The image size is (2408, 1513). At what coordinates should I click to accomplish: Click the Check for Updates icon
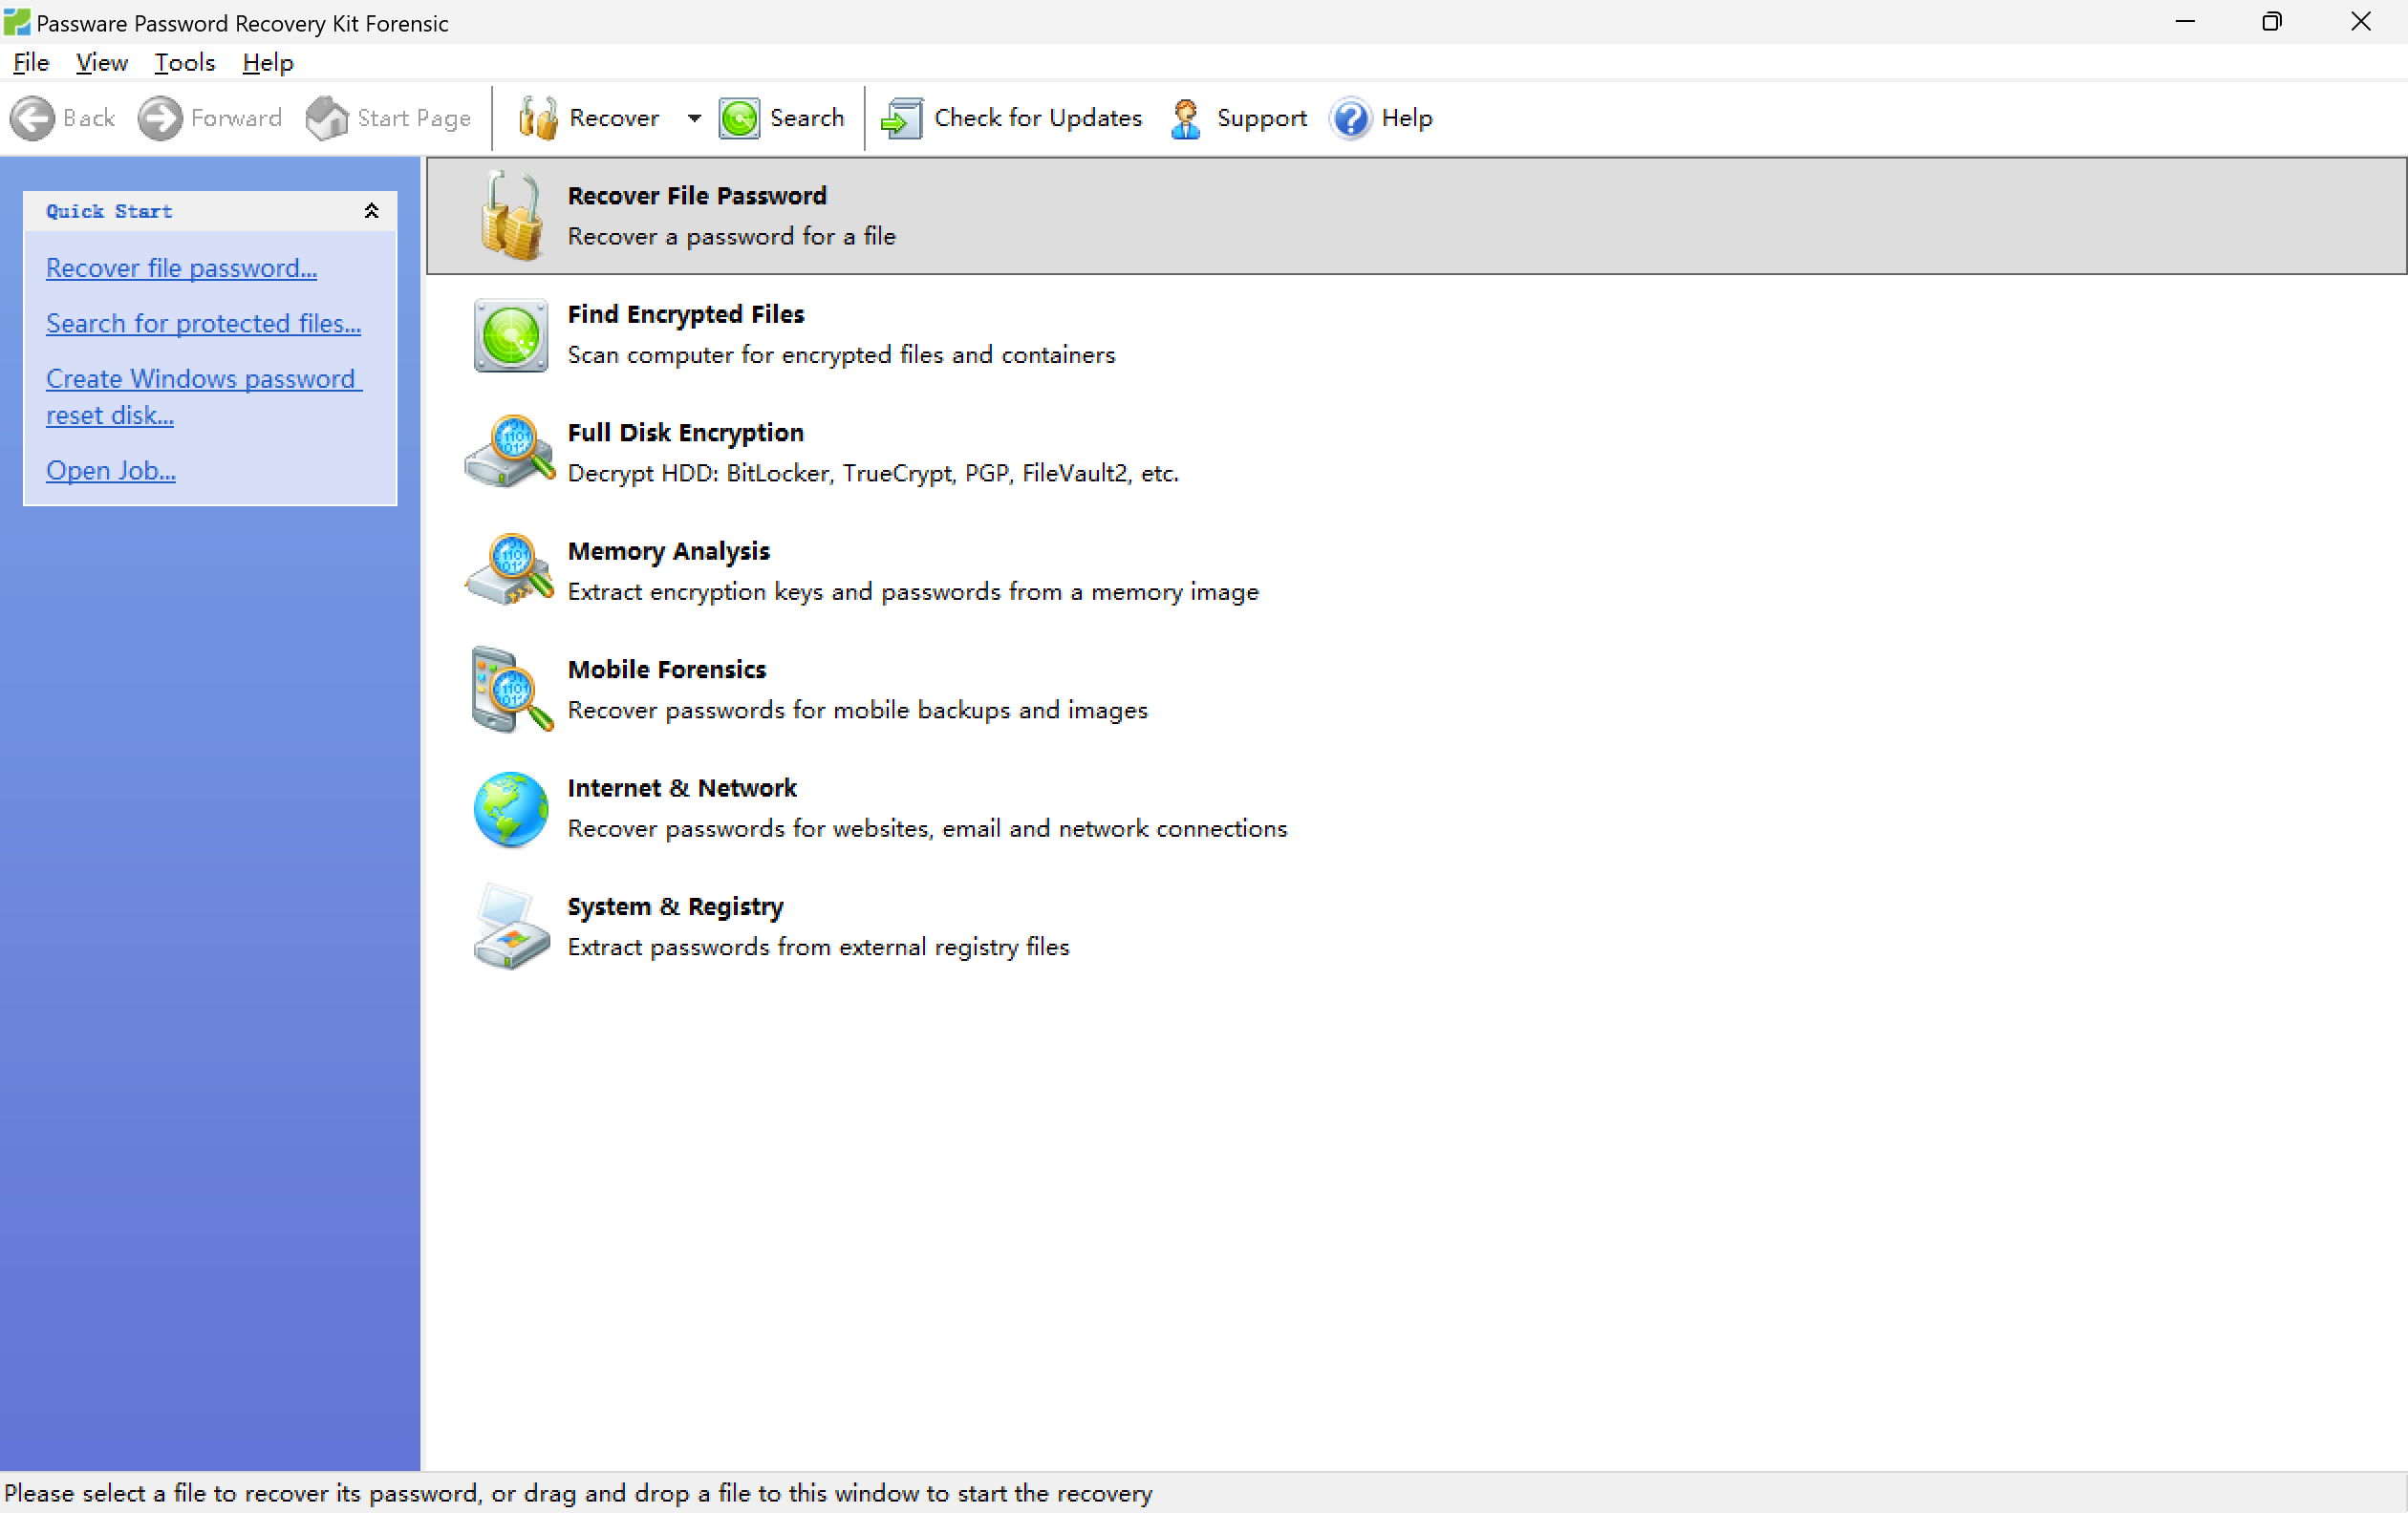[x=902, y=117]
